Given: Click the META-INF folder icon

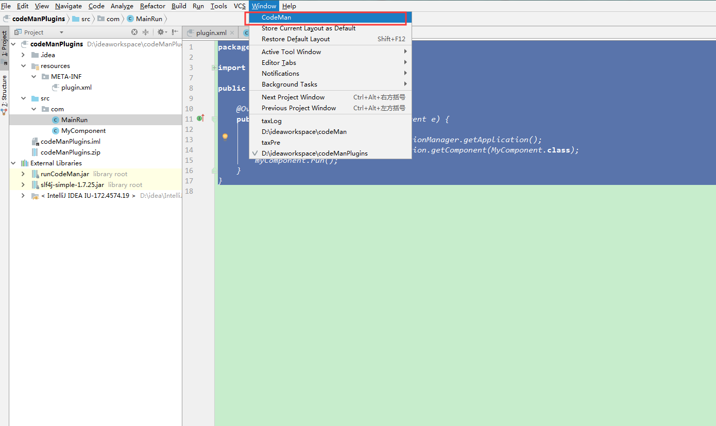Looking at the screenshot, I should tap(45, 77).
